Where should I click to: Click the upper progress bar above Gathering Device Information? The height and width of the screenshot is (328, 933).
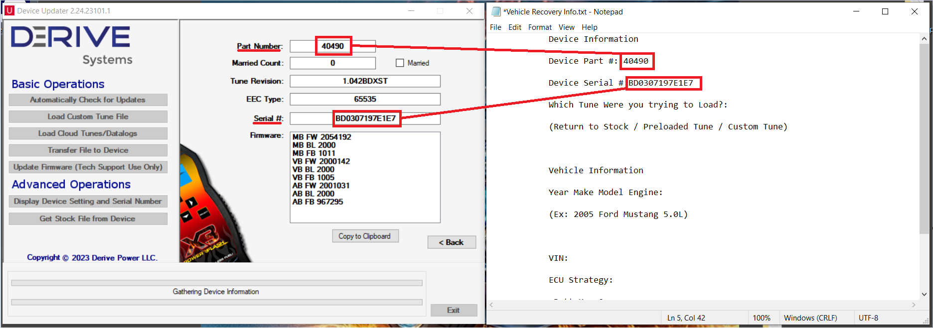(217, 283)
